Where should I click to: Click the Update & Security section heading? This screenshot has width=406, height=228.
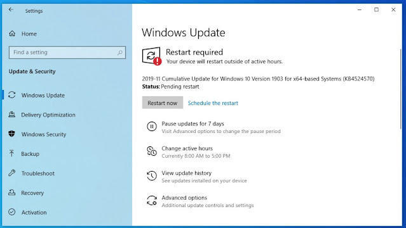tap(32, 72)
